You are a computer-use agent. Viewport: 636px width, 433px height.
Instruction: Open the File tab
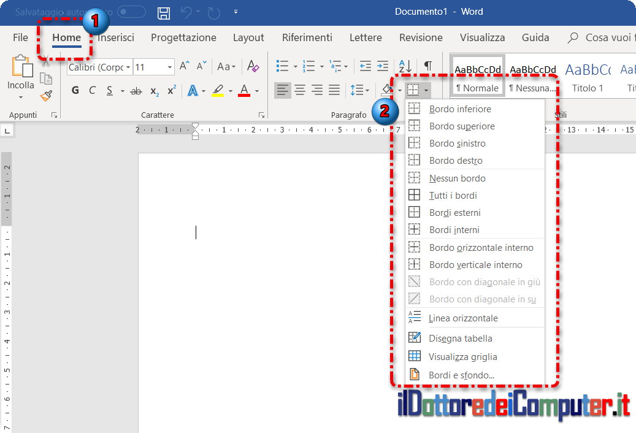click(x=20, y=37)
